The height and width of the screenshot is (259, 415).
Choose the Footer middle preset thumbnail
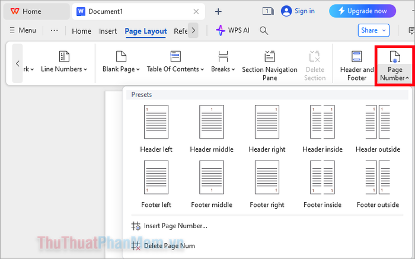pyautogui.click(x=212, y=177)
